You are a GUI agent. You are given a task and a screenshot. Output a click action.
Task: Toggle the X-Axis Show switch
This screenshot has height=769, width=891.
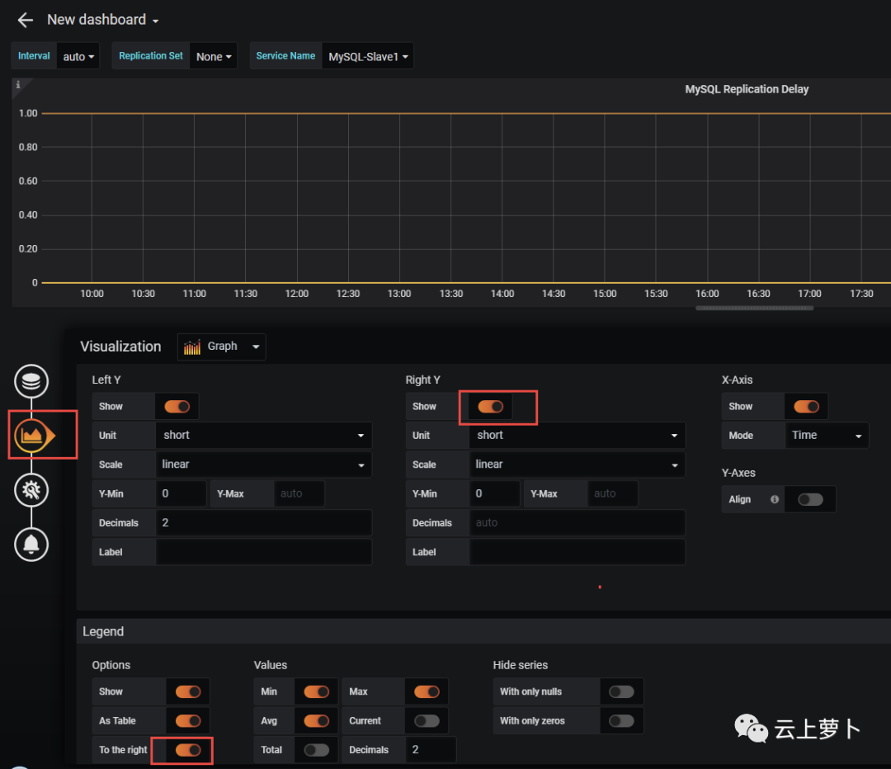[806, 407]
